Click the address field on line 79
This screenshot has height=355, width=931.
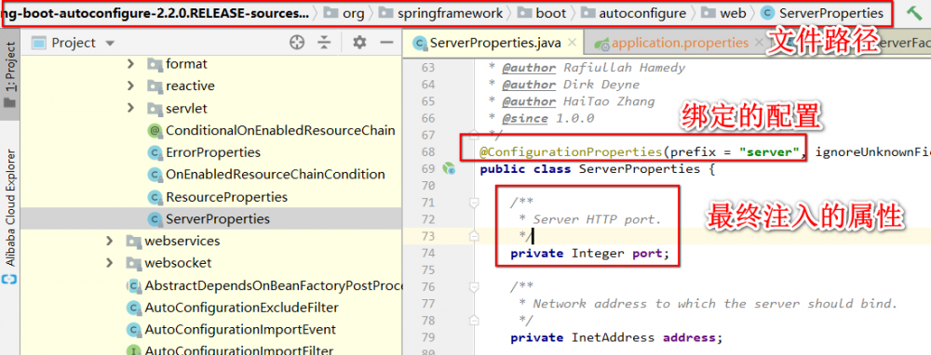coord(689,338)
